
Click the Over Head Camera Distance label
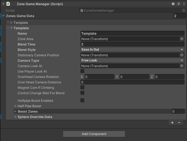[39, 82]
